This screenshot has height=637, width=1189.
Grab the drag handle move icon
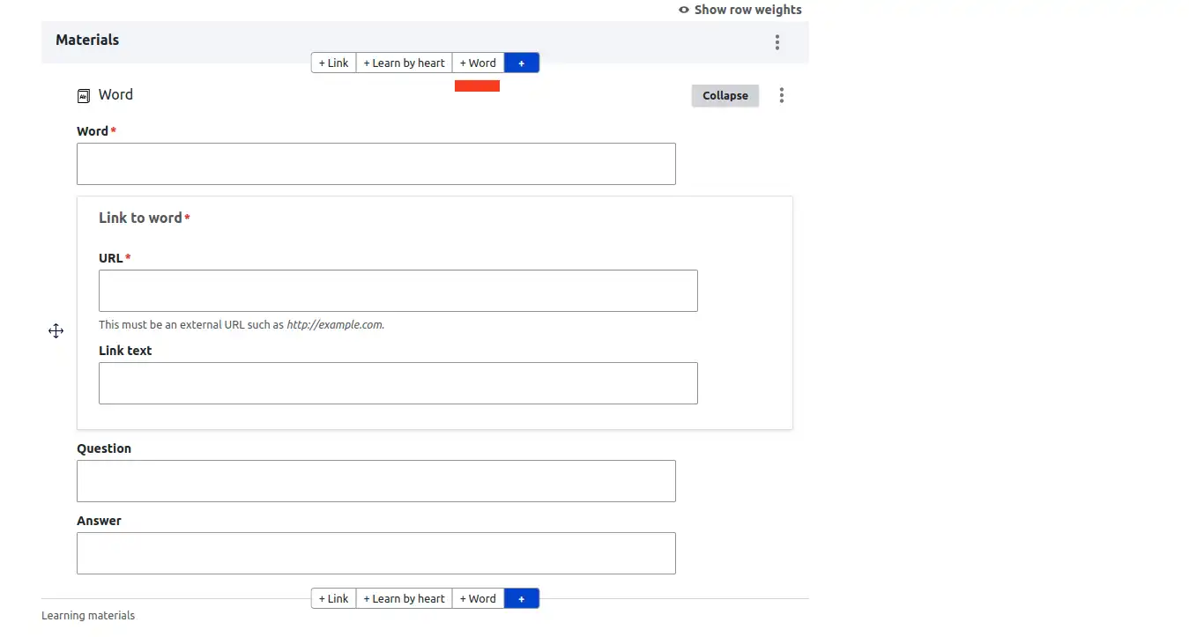pyautogui.click(x=56, y=331)
